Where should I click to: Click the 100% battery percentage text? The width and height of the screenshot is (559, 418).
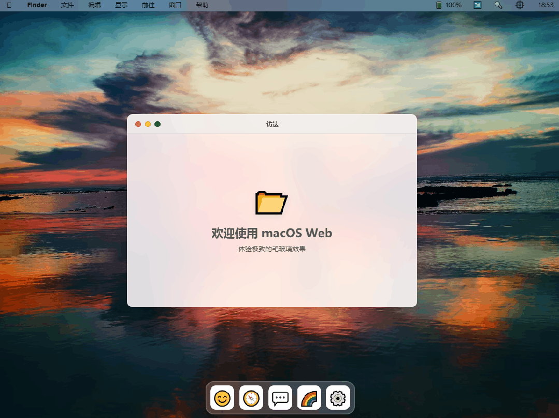(453, 5)
